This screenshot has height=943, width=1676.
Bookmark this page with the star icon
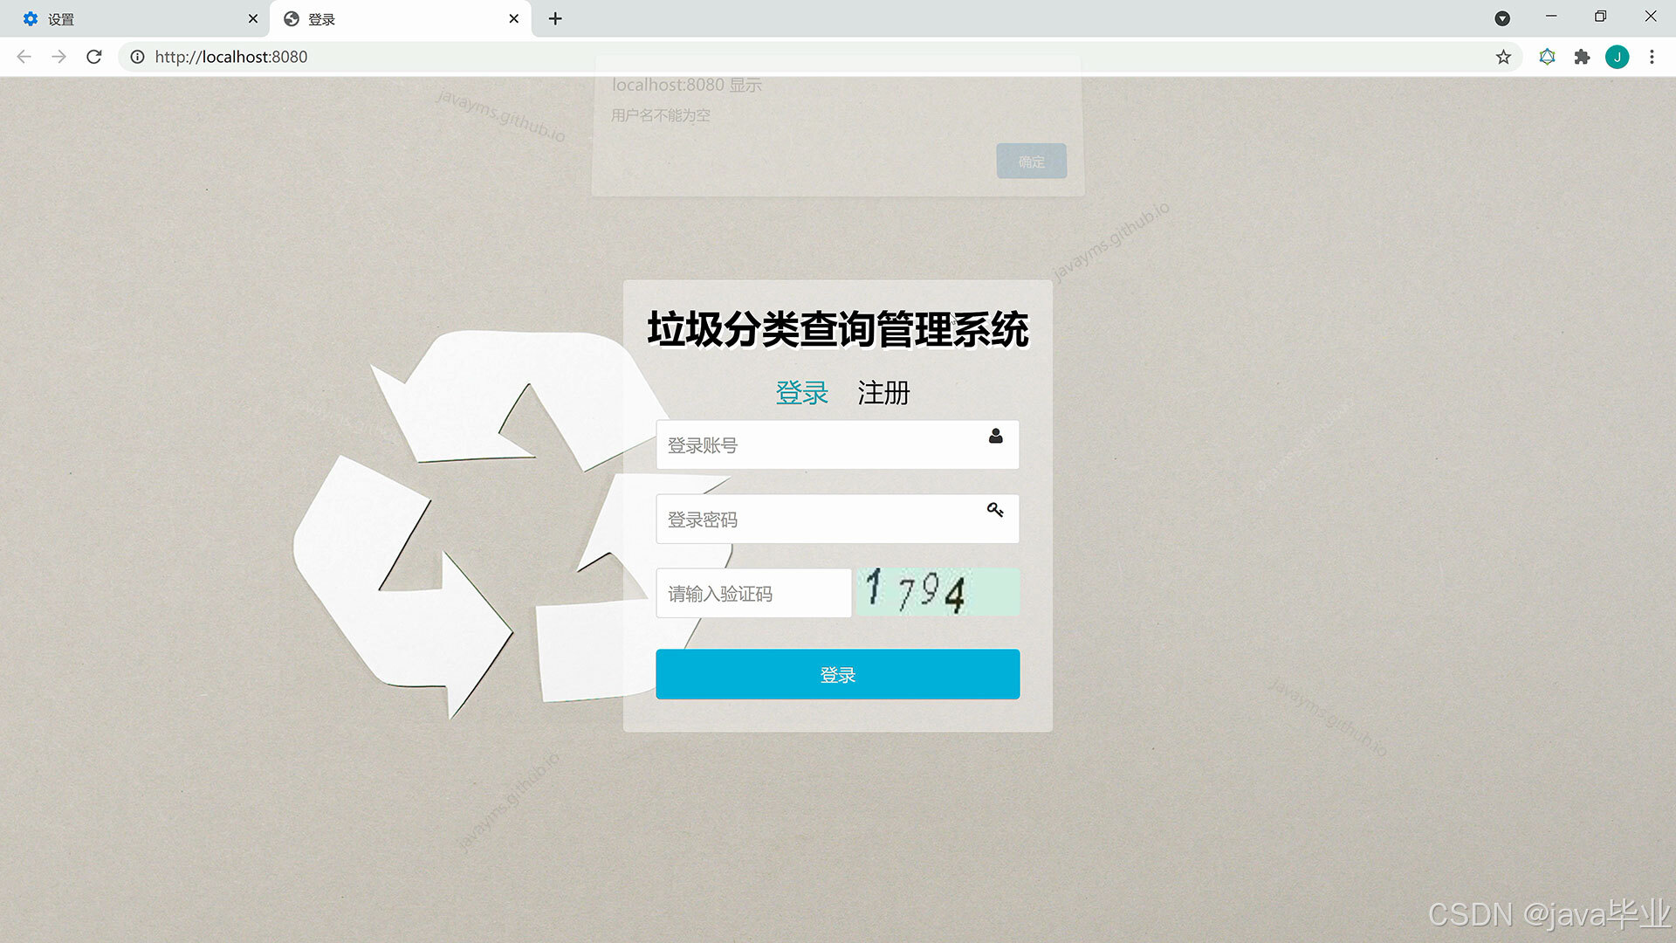tap(1503, 57)
